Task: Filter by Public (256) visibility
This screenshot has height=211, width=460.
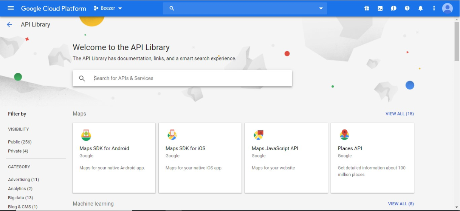Action: pyautogui.click(x=20, y=142)
